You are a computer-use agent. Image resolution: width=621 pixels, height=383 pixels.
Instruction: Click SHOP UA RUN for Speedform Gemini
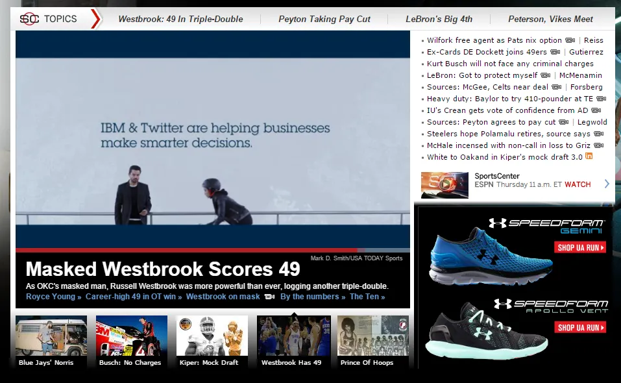pos(579,248)
